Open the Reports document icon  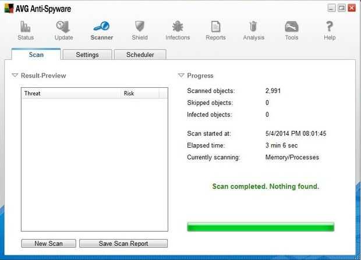(x=215, y=26)
